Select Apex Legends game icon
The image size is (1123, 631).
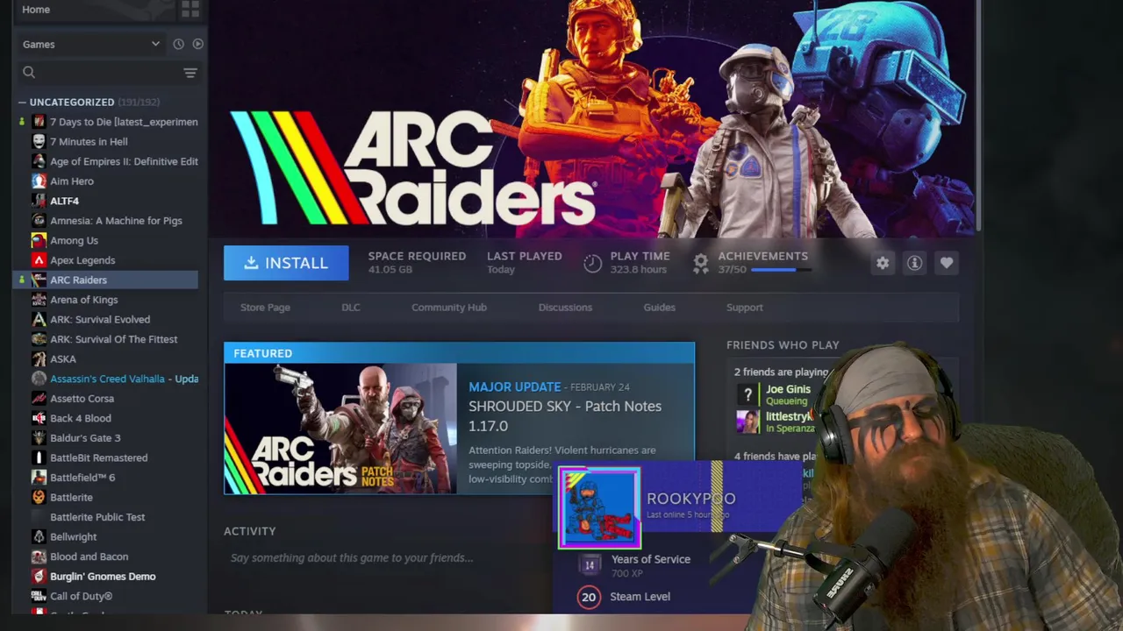(39, 259)
